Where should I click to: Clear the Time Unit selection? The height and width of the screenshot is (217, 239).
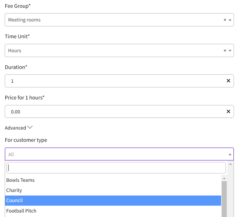point(225,51)
